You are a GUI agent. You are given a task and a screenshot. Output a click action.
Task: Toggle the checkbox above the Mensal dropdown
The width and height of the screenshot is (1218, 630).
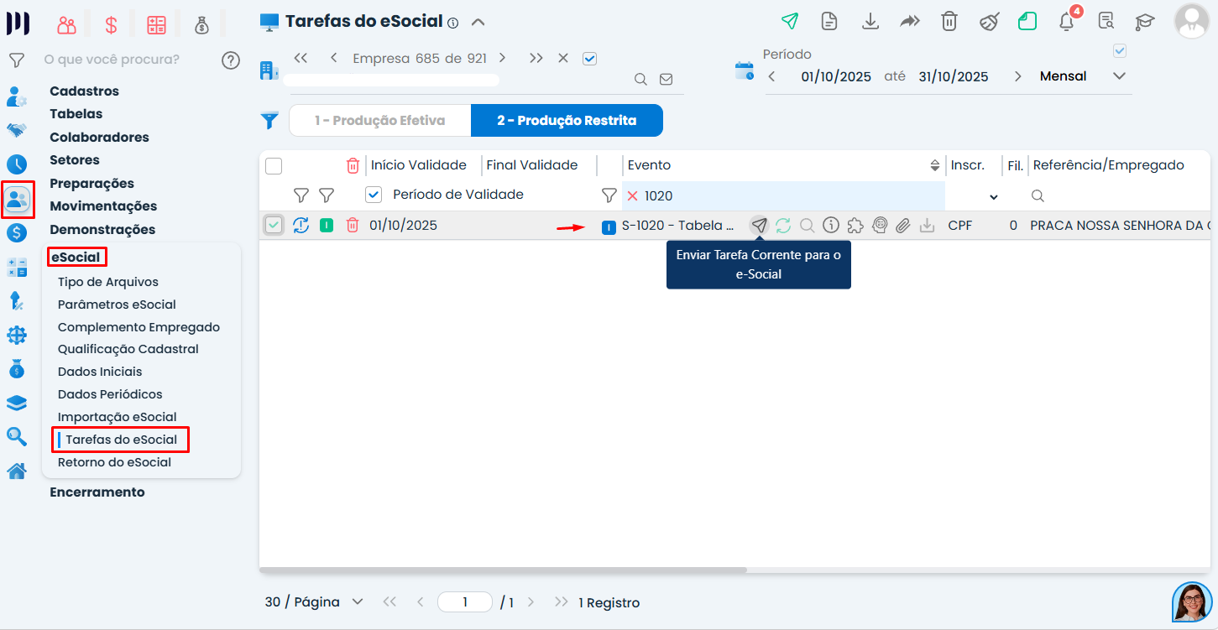point(1119,51)
